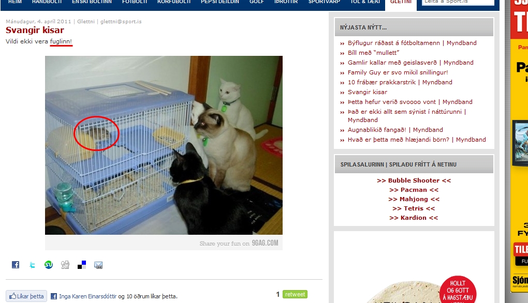Click the Leita á Sport.is search field
This screenshot has height=303, width=528.
(x=458, y=2)
